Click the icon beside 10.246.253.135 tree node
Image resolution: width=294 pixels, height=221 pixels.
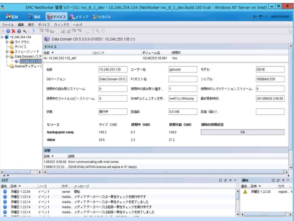tap(17, 61)
